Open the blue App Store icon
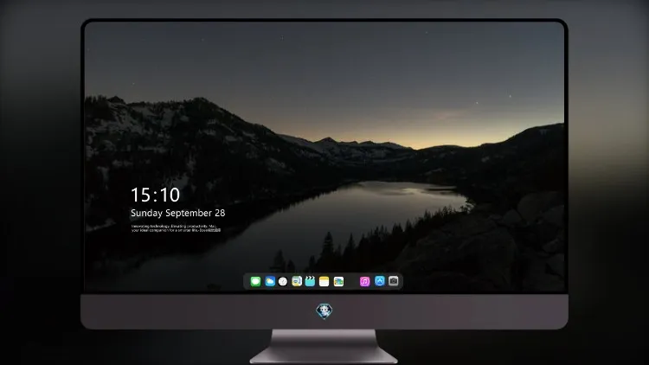The height and width of the screenshot is (365, 649). pos(380,281)
